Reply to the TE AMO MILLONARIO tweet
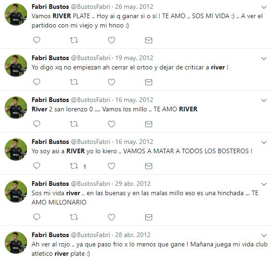 36,217
